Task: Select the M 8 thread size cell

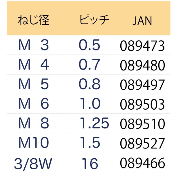Action: pyautogui.click(x=34, y=123)
